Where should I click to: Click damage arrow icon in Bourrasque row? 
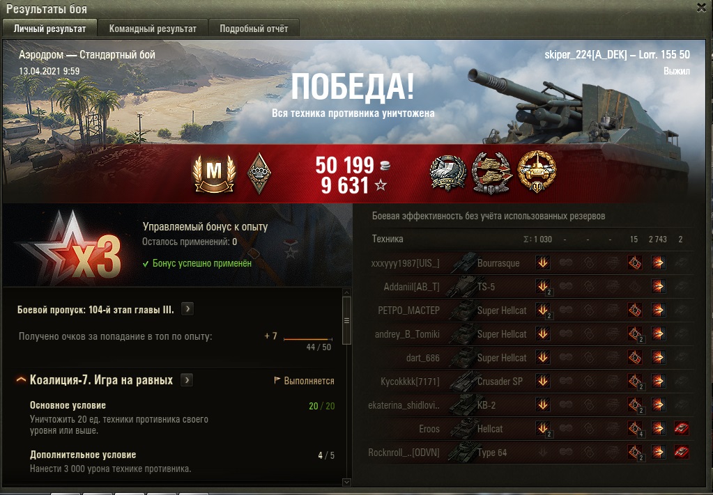(x=658, y=263)
